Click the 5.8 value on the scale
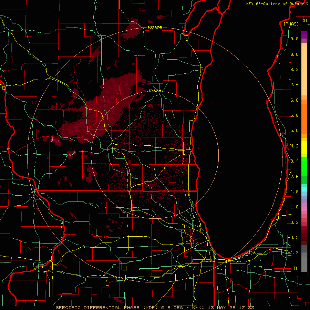The image size is (310, 310). coord(294,115)
